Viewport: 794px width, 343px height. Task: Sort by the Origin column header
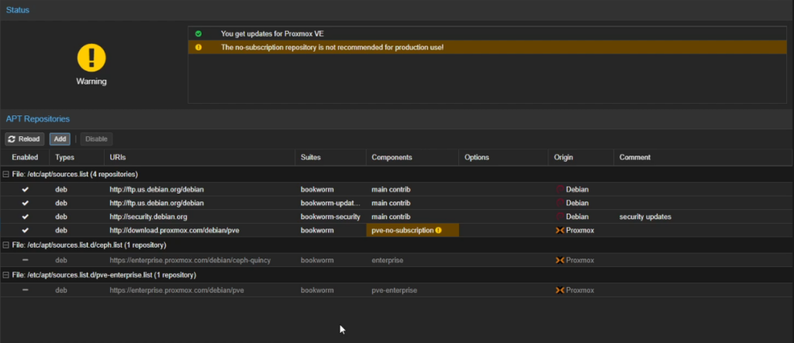pyautogui.click(x=581, y=157)
